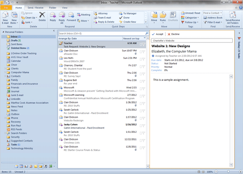This screenshot has width=243, height=174.
Task: Toggle category box on Microsoft Wed 2/15 message
Action: [x=141, y=89]
